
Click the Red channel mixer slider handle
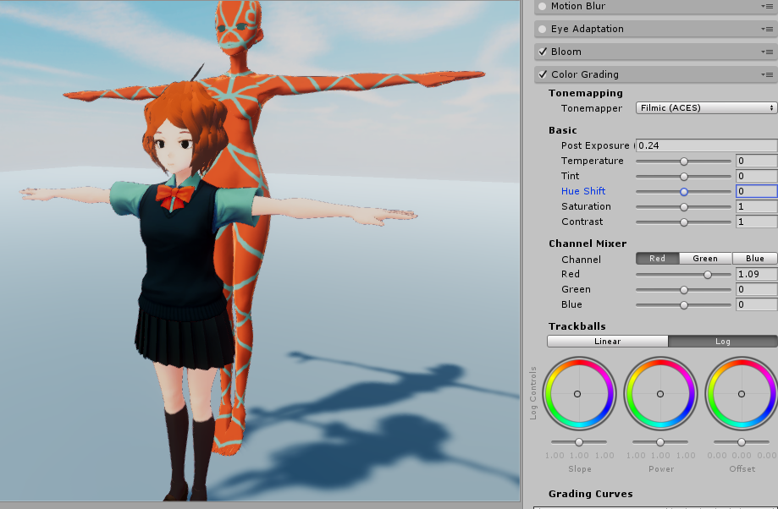tap(708, 275)
